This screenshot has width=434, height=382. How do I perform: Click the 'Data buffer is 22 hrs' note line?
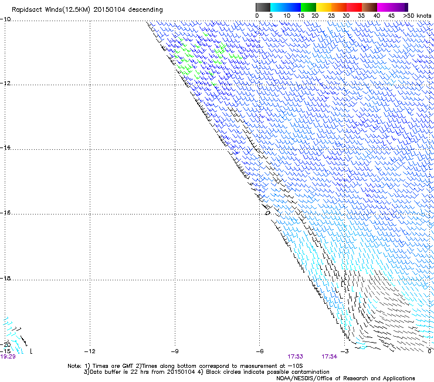pyautogui.click(x=206, y=372)
